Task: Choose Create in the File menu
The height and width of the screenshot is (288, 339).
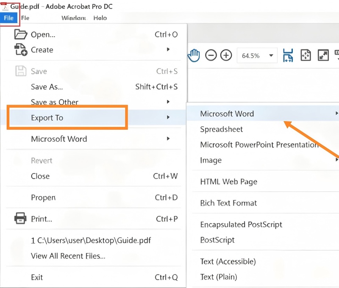Action: coord(93,50)
